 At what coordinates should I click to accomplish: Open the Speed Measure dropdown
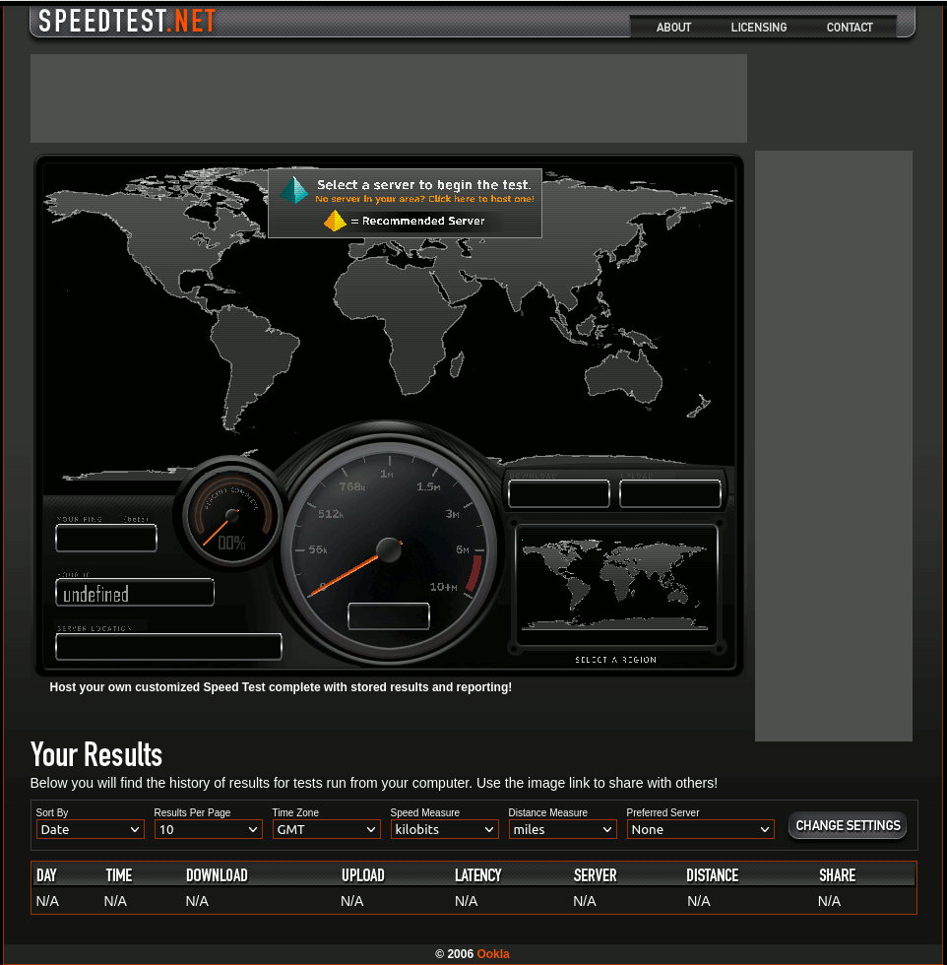(x=445, y=829)
